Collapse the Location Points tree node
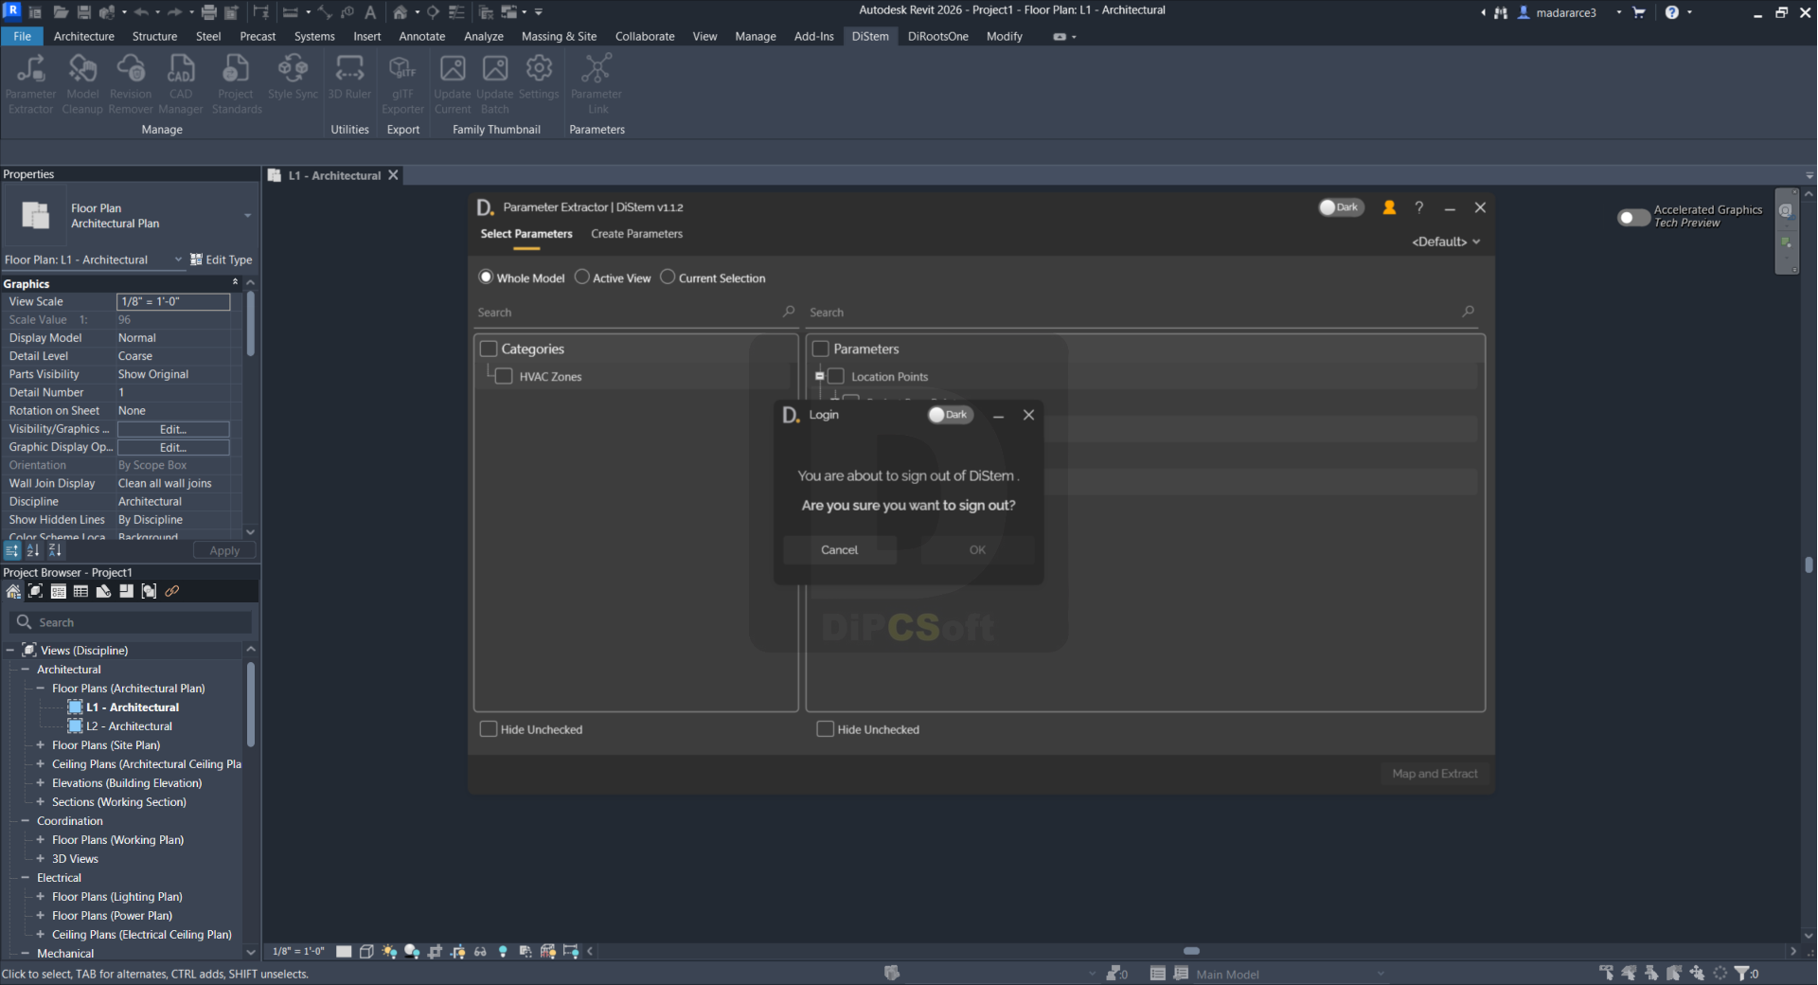Viewport: 1818px width, 985px height. 819,376
